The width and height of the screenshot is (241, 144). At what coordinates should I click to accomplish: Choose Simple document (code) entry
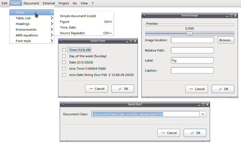[84, 16]
